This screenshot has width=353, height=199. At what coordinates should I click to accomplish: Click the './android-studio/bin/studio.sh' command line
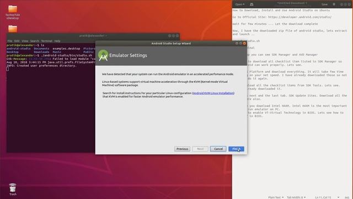[66, 55]
